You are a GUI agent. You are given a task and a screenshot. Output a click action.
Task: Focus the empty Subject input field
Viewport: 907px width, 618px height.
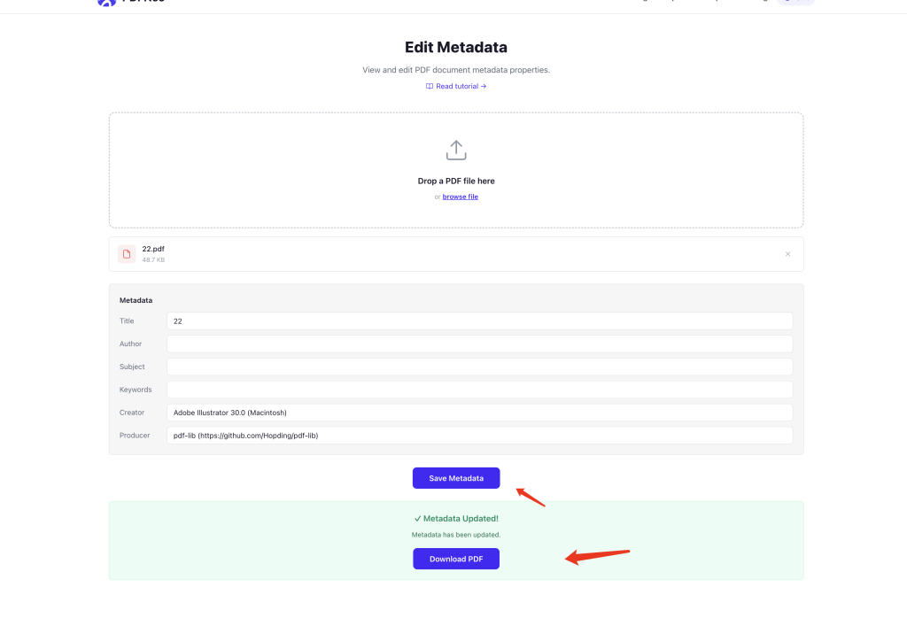(x=479, y=367)
